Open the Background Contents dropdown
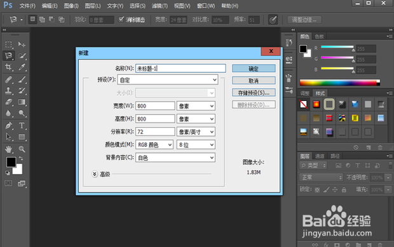Image resolution: width=394 pixels, height=247 pixels. pos(175,157)
